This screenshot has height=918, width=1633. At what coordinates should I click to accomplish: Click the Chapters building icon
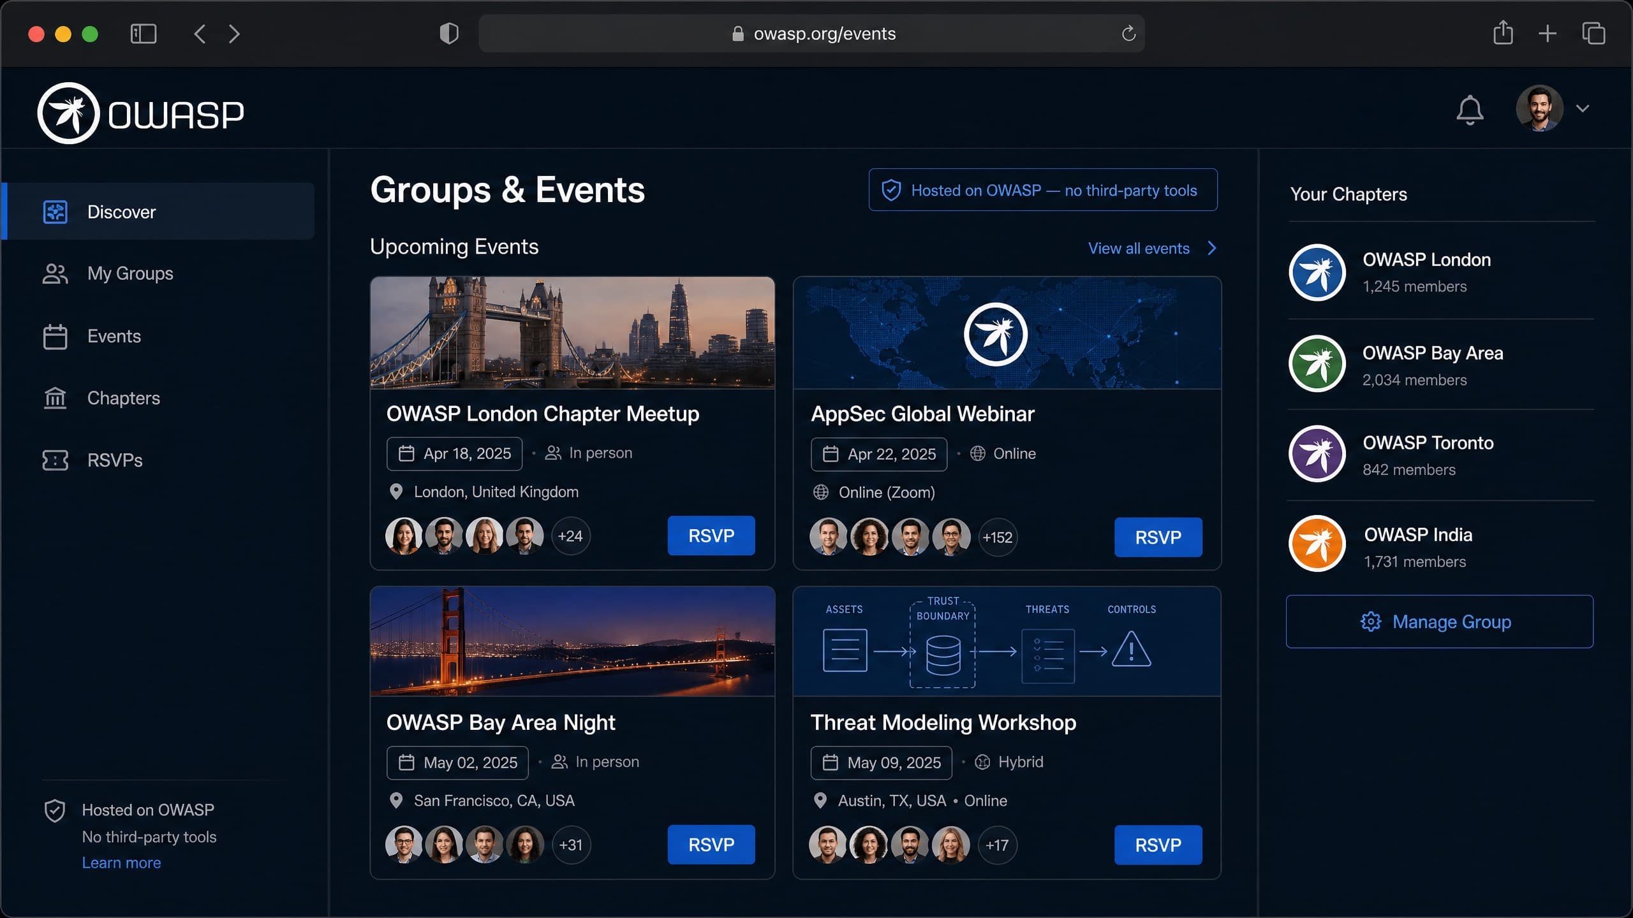coord(55,398)
